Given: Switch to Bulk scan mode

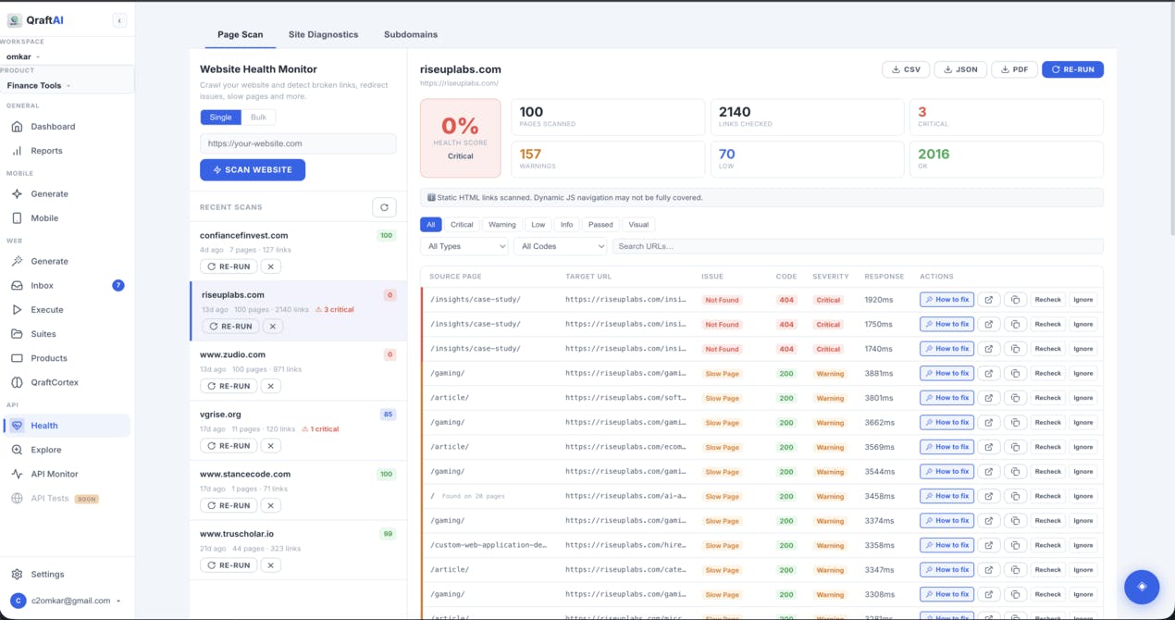Looking at the screenshot, I should coord(259,118).
